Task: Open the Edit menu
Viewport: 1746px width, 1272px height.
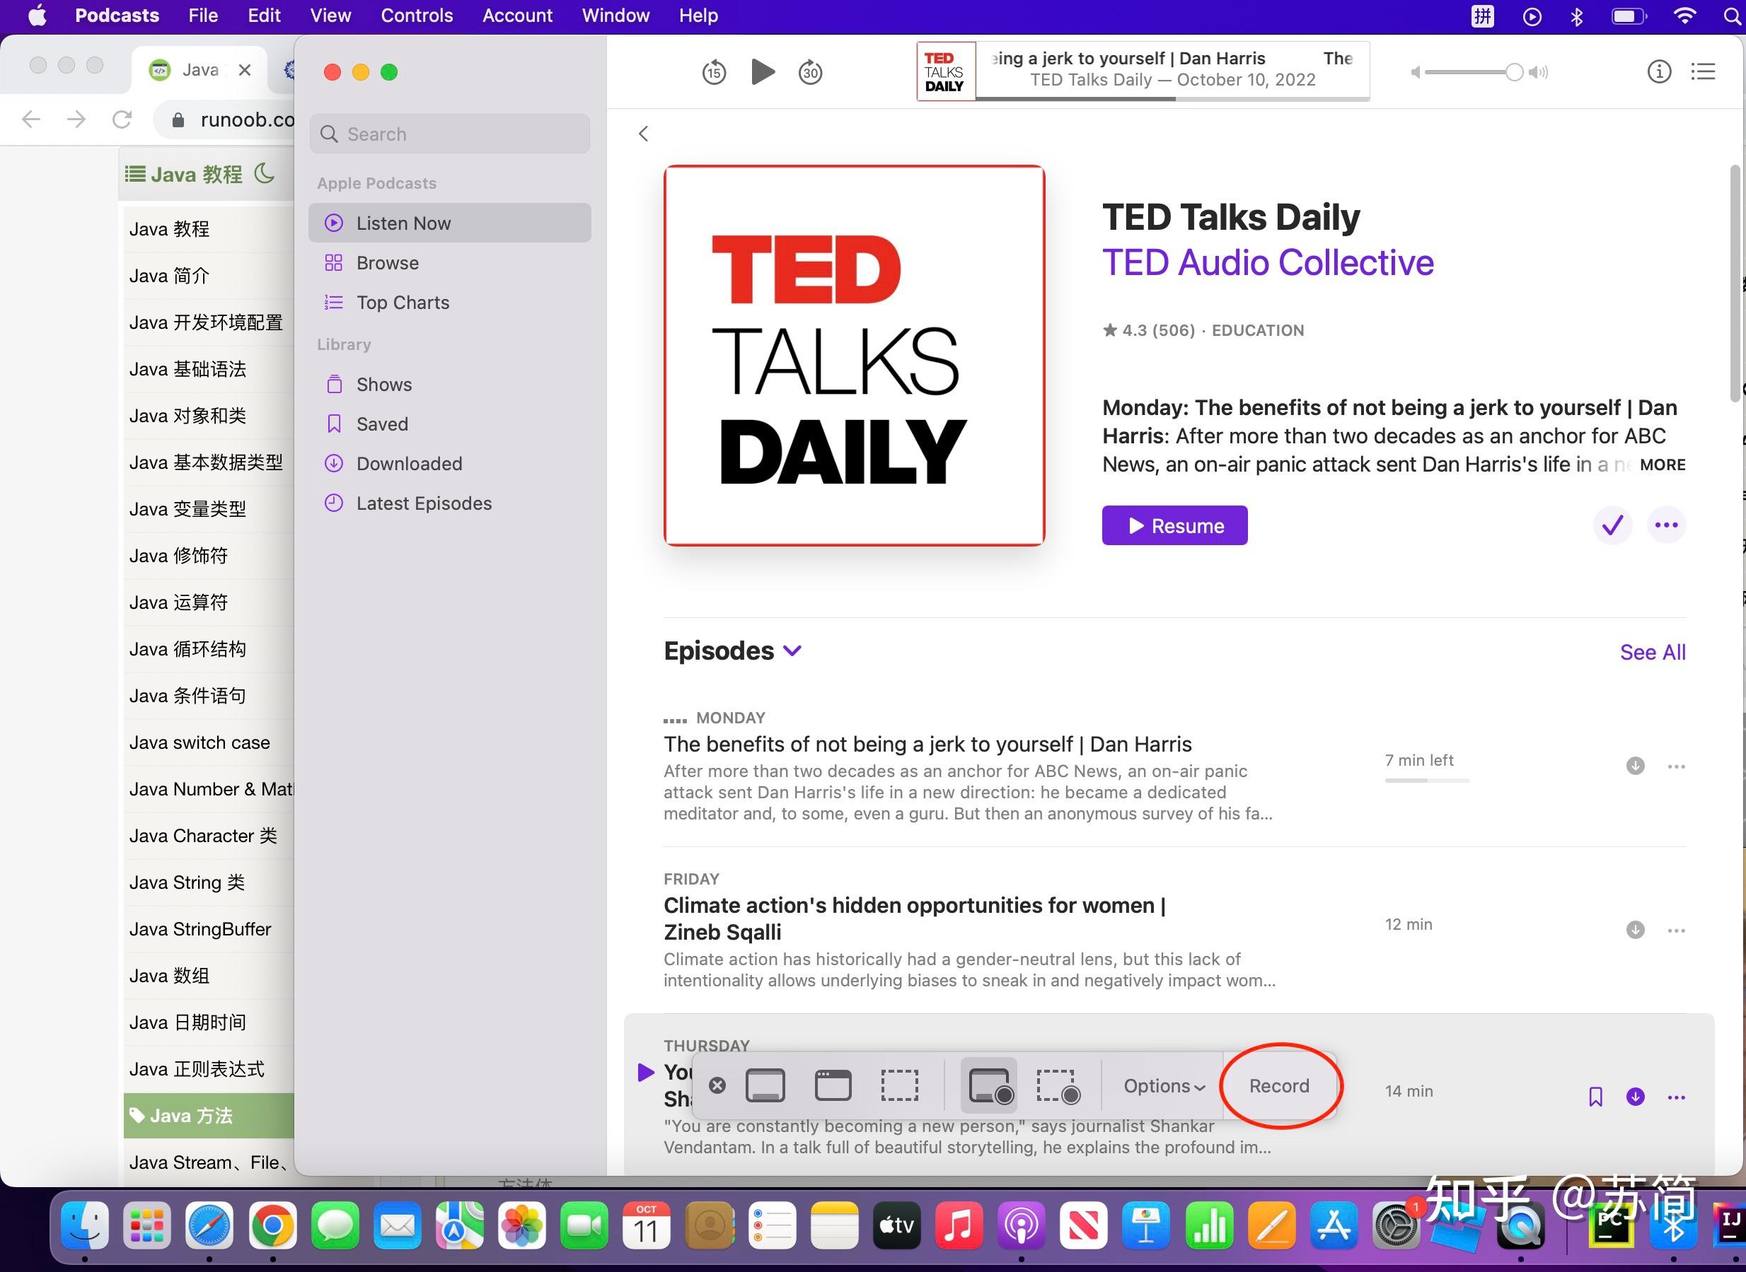Action: (263, 16)
